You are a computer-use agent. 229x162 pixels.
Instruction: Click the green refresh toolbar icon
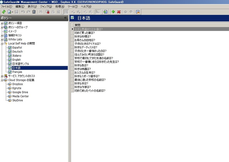click(x=4, y=12)
